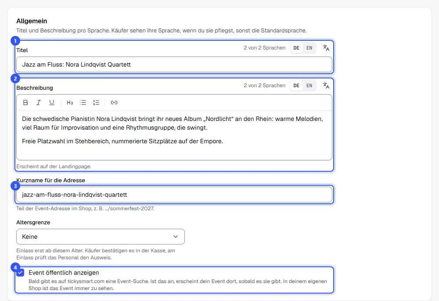Click the translate icon next to Titel
This screenshot has width=439, height=301.
(326, 48)
